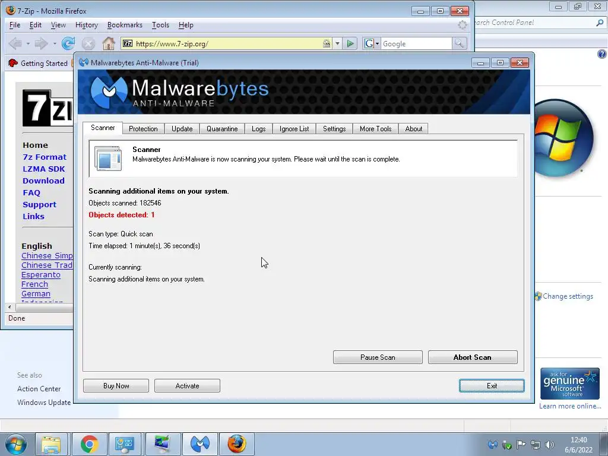The height and width of the screenshot is (456, 608).
Task: Click the green Go arrow in Firefox
Action: (x=350, y=43)
